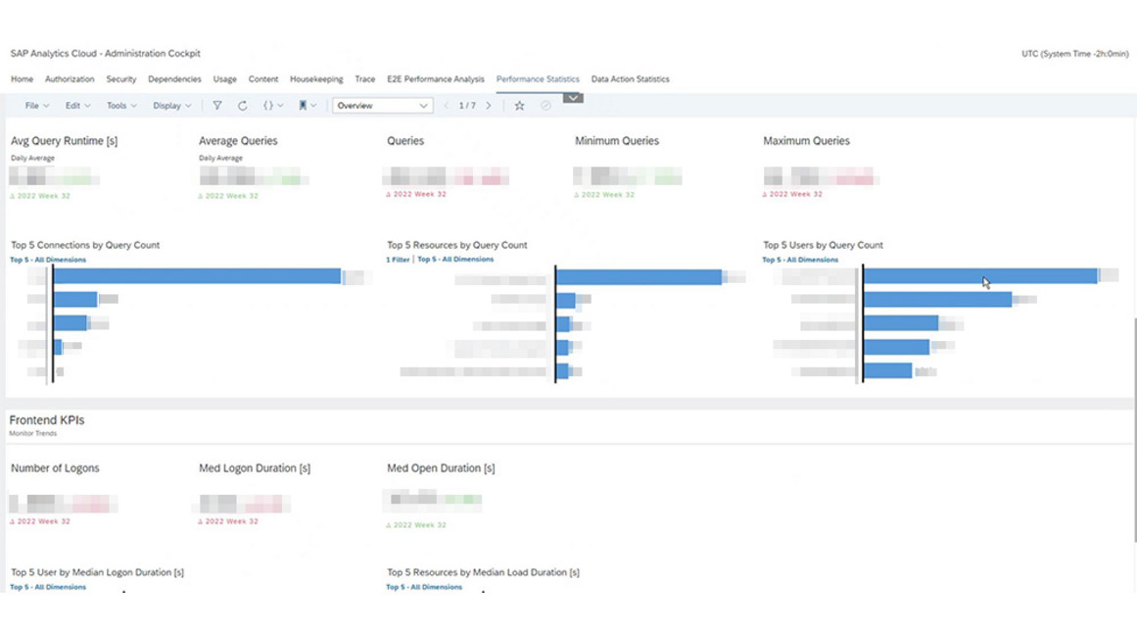Expand the arrow next to the bookmark icon
The image size is (1137, 632).
click(313, 106)
